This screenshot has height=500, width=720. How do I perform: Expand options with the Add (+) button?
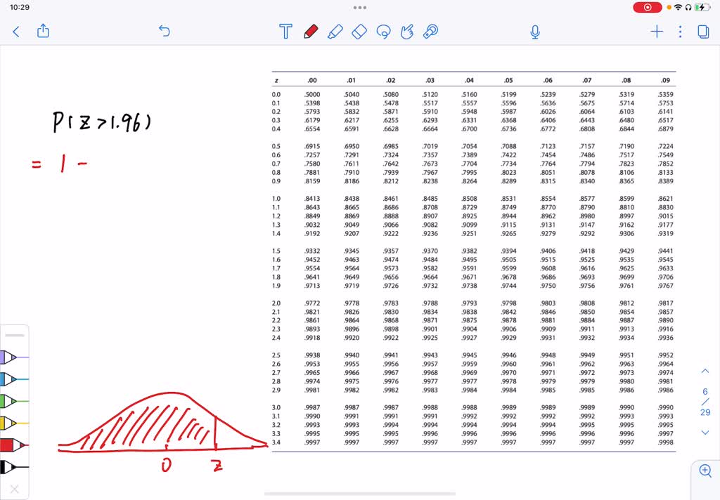click(656, 32)
